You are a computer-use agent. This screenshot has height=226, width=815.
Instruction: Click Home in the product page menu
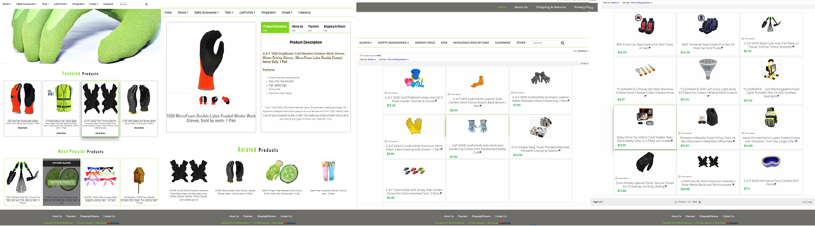pyautogui.click(x=168, y=13)
